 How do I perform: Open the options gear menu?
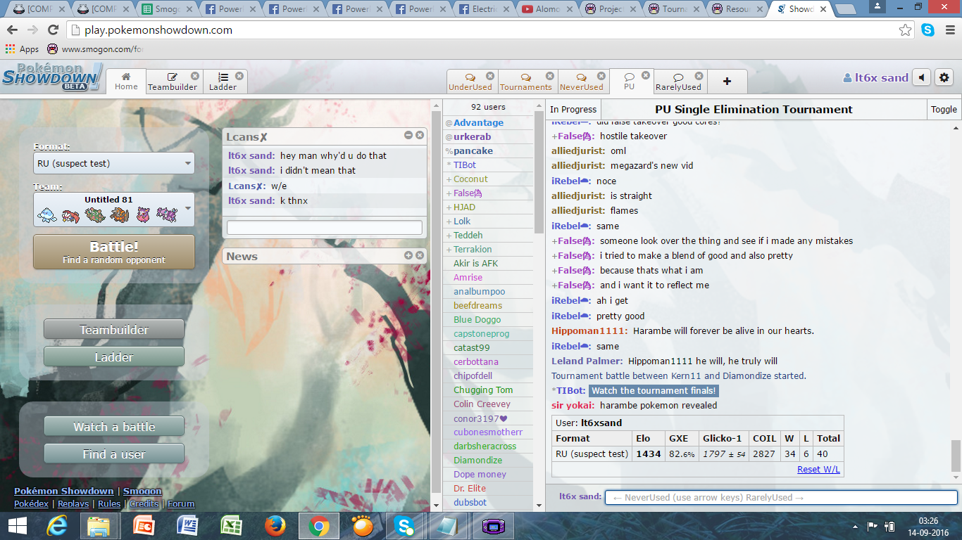tap(944, 77)
